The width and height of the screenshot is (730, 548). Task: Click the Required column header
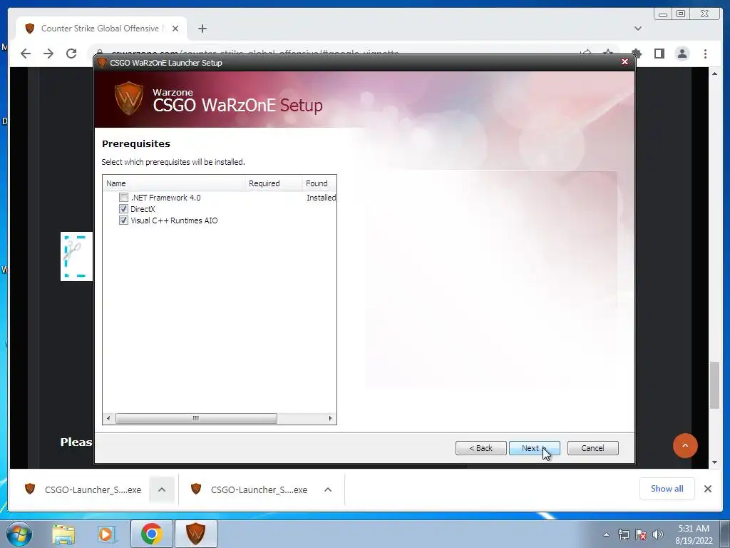pyautogui.click(x=273, y=183)
